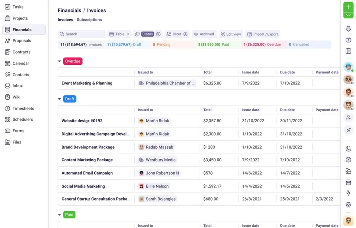Click the rocket icon in right bar
Image resolution: width=356 pixels, height=228 pixels.
(348, 130)
